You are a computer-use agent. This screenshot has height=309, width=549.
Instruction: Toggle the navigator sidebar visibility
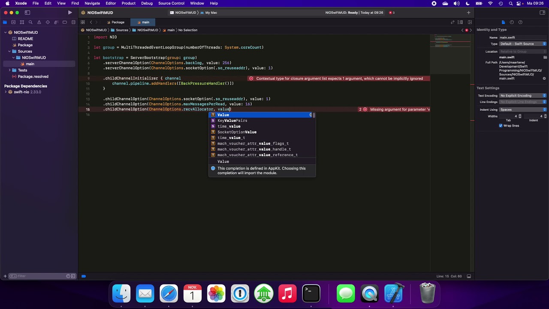coord(27,12)
